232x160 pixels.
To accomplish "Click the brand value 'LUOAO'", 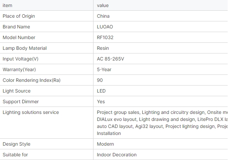I will tap(105, 27).
